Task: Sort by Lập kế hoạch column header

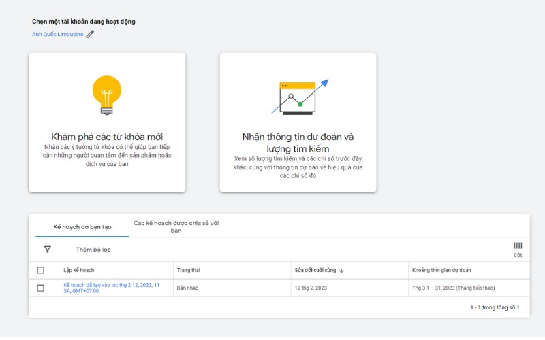Action: coord(78,271)
